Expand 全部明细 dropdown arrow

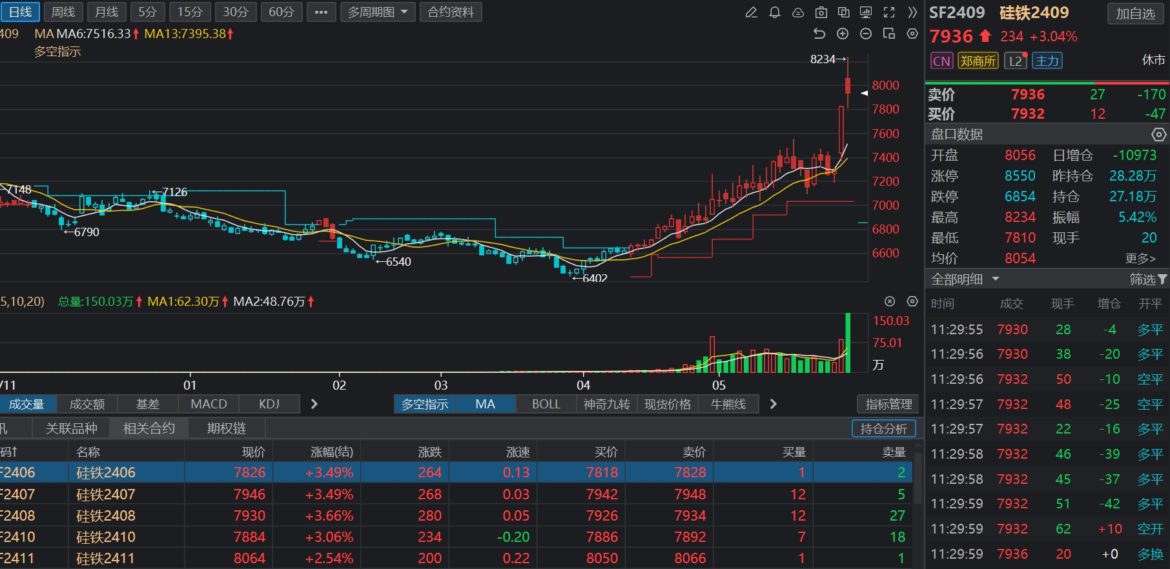(x=996, y=279)
